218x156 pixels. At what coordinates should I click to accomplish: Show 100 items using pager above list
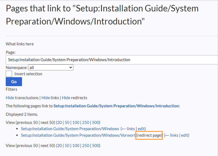tap(76, 122)
